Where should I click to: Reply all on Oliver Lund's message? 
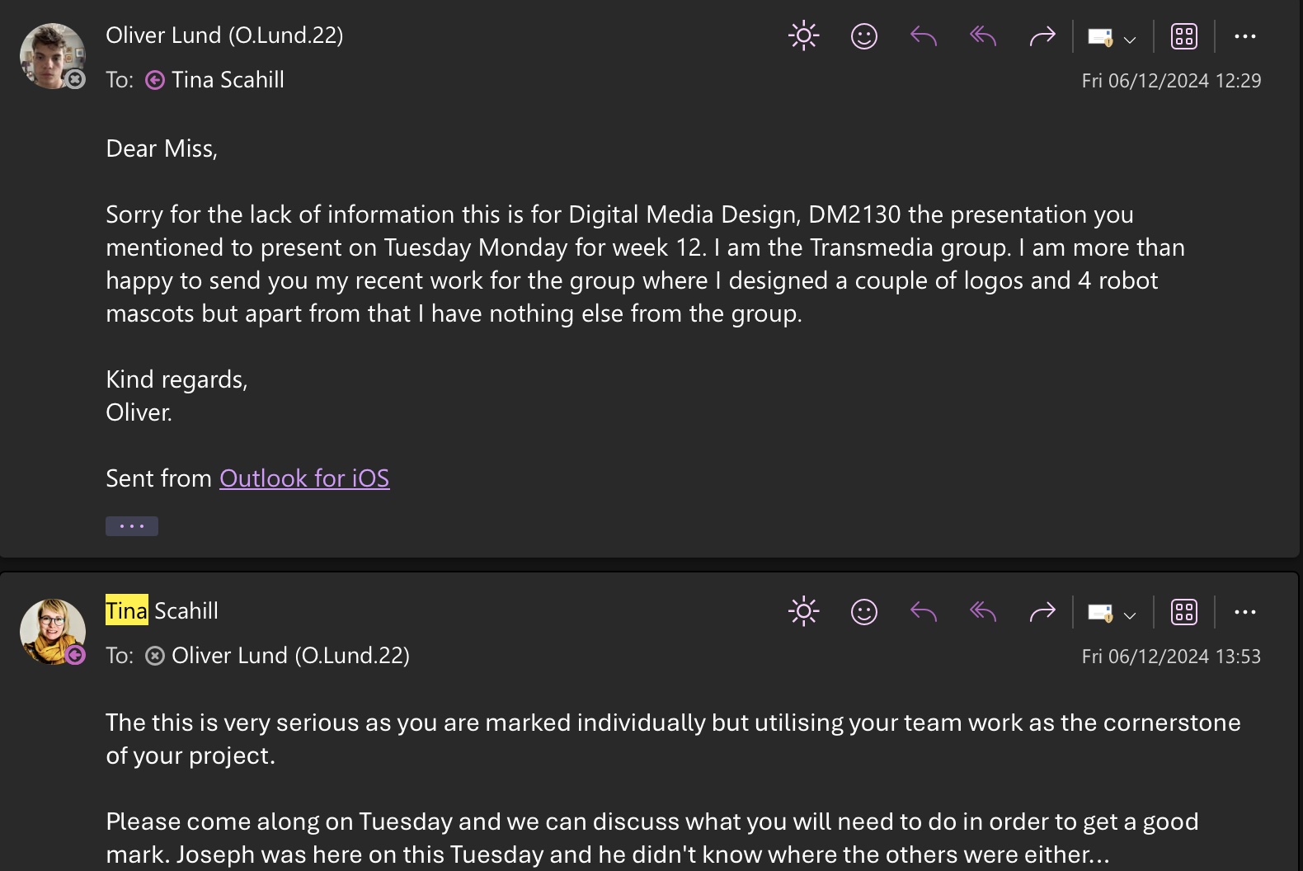click(983, 36)
